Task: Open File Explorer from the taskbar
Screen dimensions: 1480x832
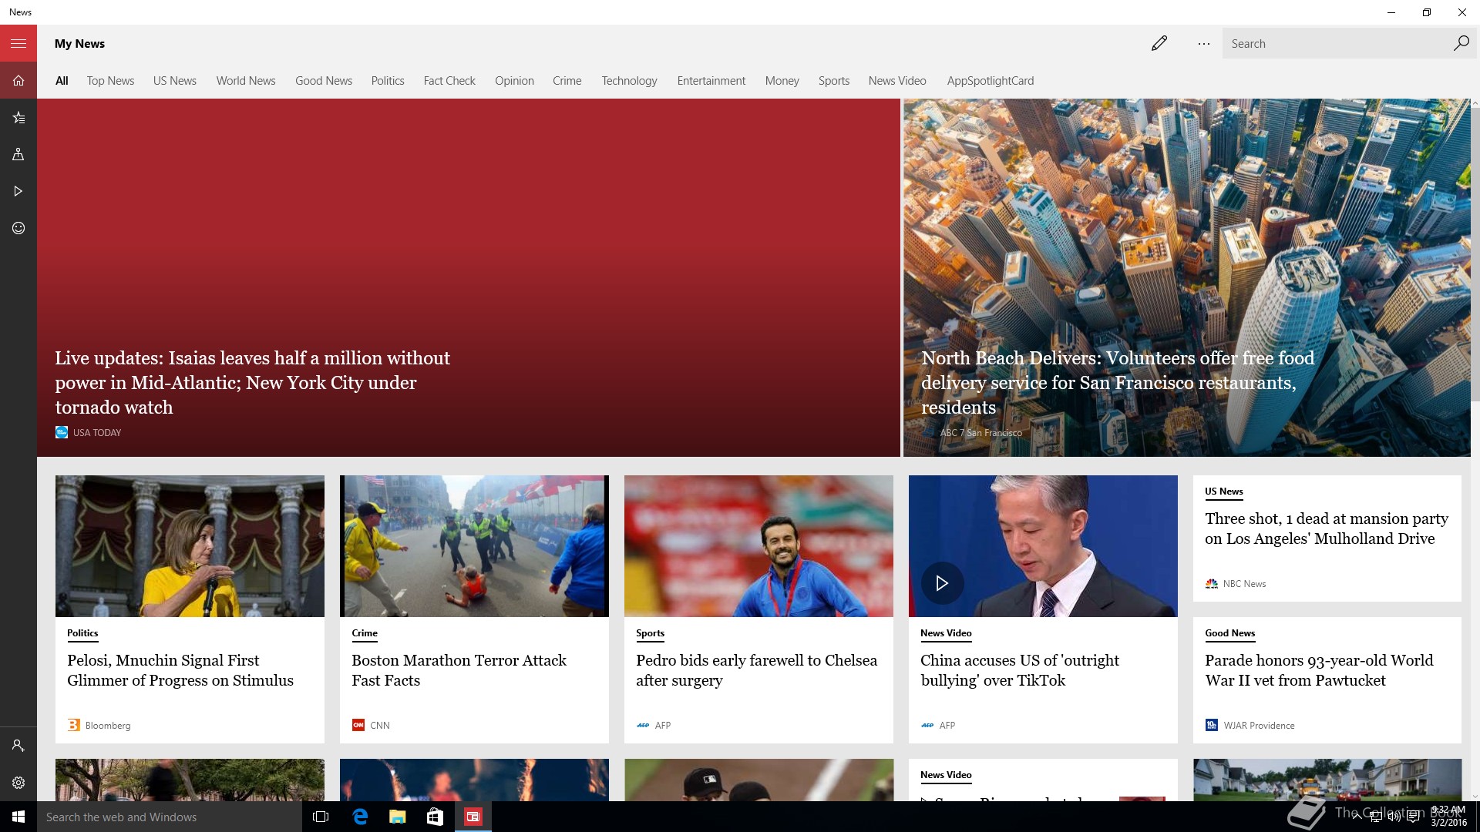Action: (x=397, y=817)
